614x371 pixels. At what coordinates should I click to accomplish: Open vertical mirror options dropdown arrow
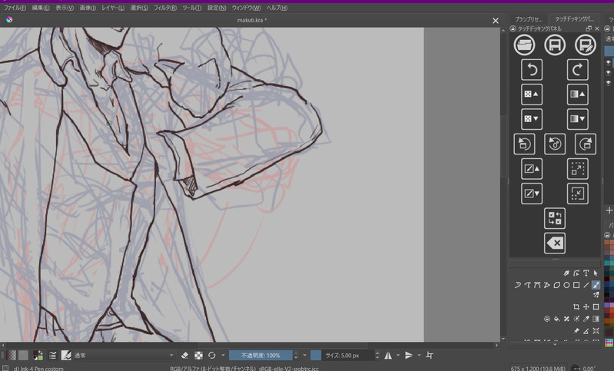[419, 356]
